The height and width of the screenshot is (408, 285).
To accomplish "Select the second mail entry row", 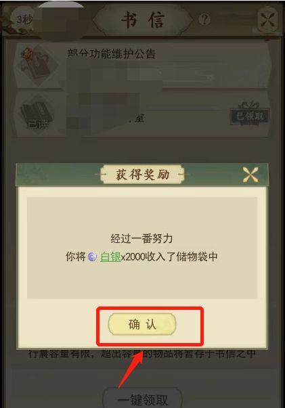I will (x=142, y=114).
